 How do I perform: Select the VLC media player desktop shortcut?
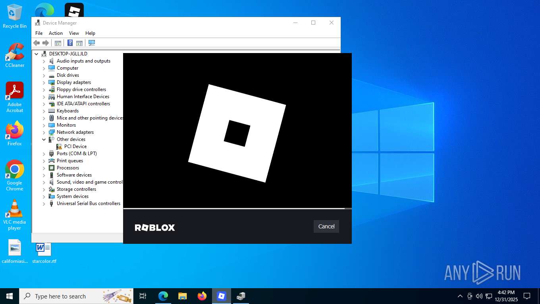(x=15, y=215)
